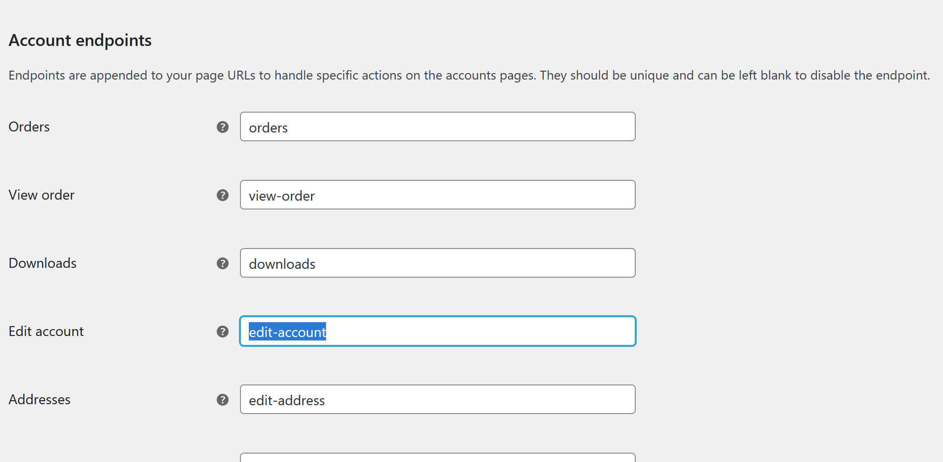Viewport: 943px width, 462px height.
Task: Click the Addresses label text
Action: [40, 400]
